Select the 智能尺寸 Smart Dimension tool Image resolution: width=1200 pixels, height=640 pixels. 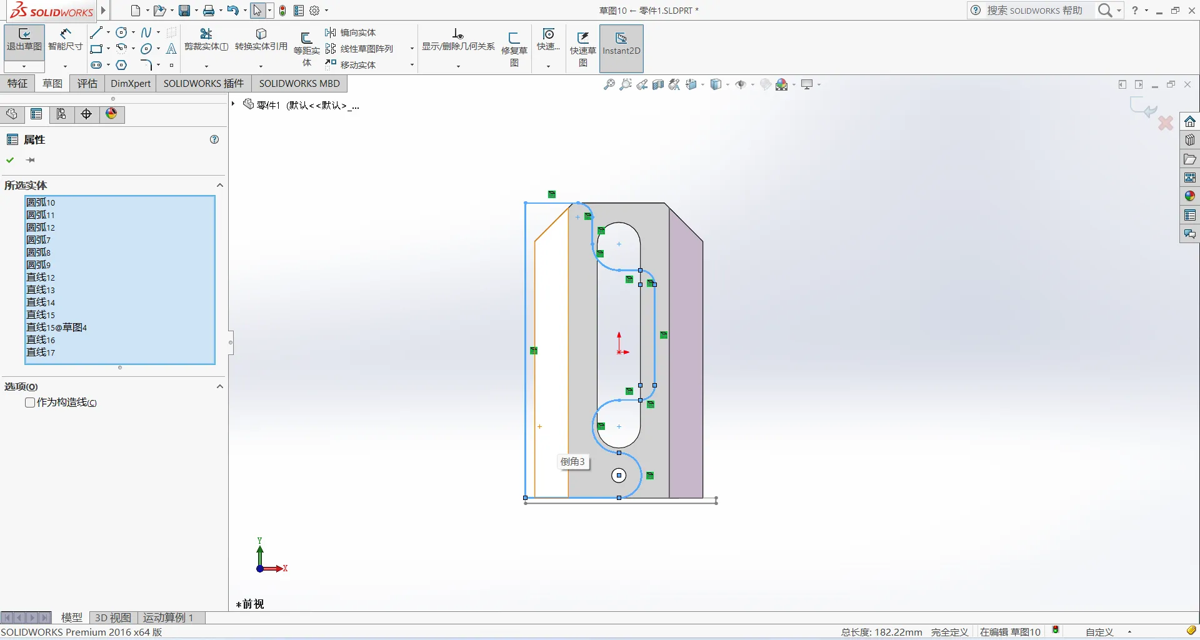[x=66, y=39]
